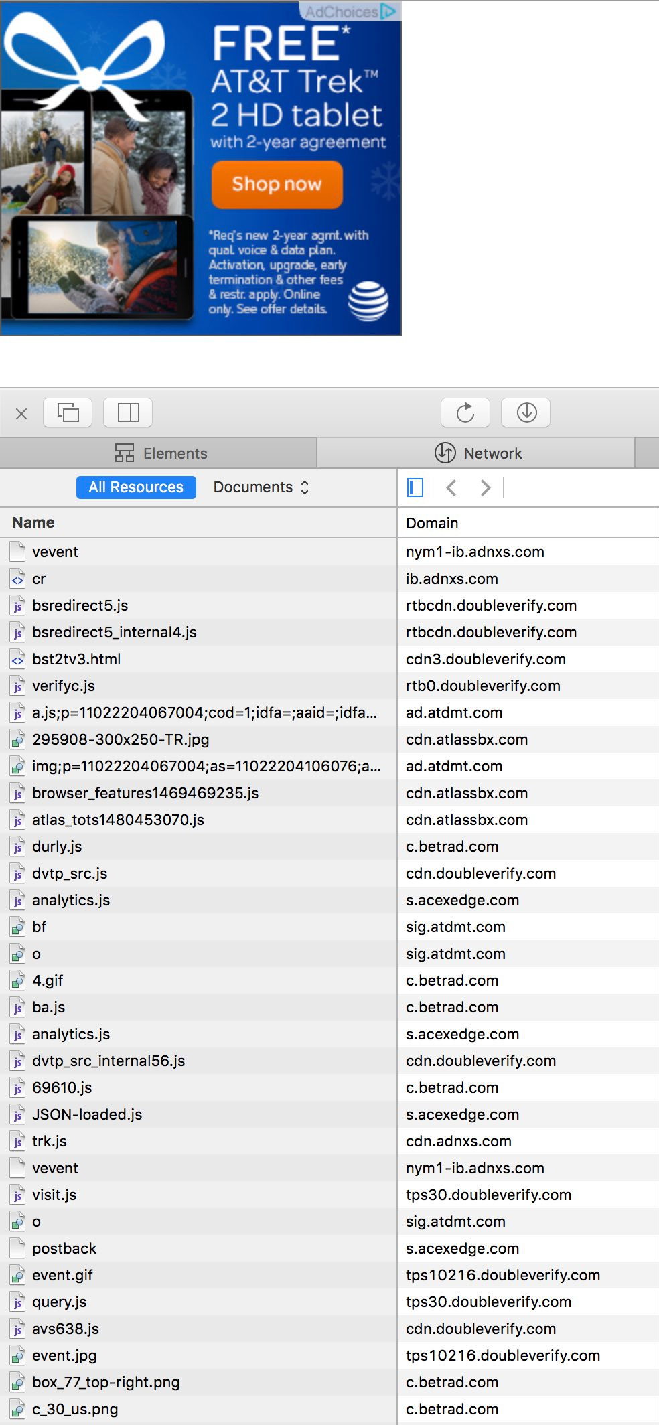Click the download web archive icon
Image resolution: width=659 pixels, height=1425 pixels.
click(526, 412)
